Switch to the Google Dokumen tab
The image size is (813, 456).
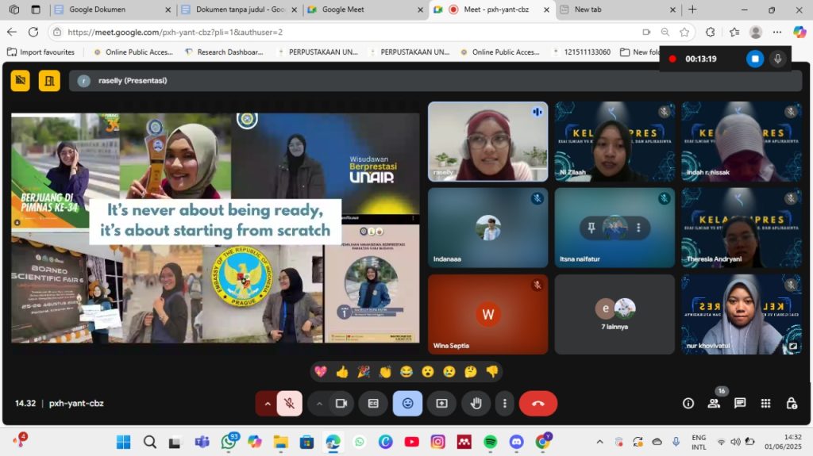(x=110, y=10)
